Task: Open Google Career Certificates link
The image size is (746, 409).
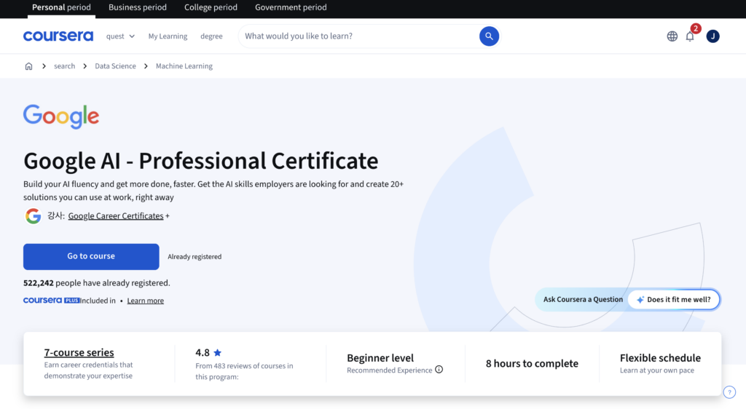Action: 116,215
